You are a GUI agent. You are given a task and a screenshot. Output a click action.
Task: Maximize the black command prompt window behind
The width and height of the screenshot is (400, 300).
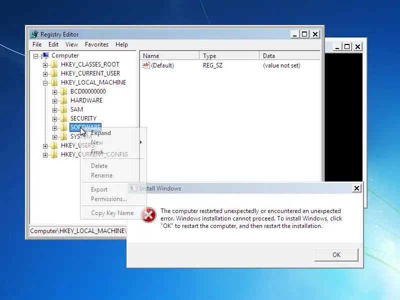[x=347, y=46]
